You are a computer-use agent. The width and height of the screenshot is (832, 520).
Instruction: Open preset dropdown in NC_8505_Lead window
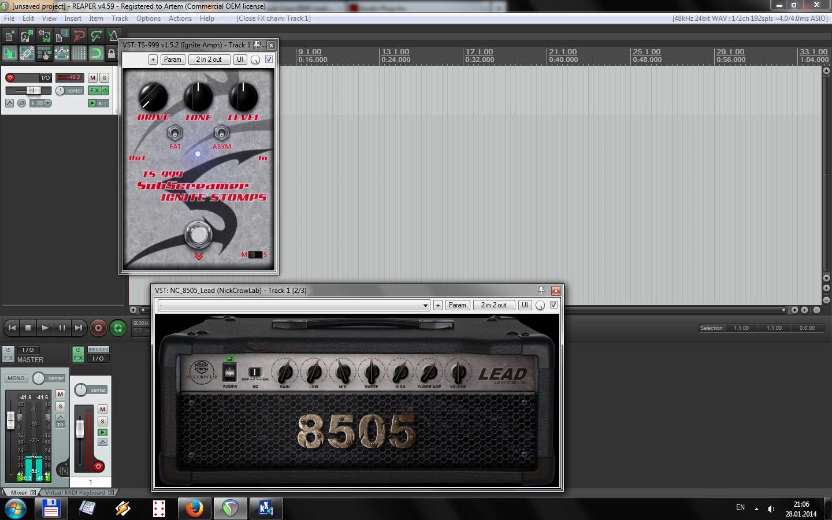click(x=425, y=305)
